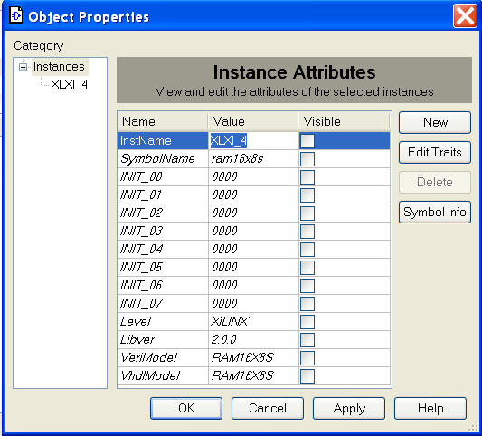Edit the InstName value field XLXI_4
Viewport: 482px width, 436px height.
[253, 141]
